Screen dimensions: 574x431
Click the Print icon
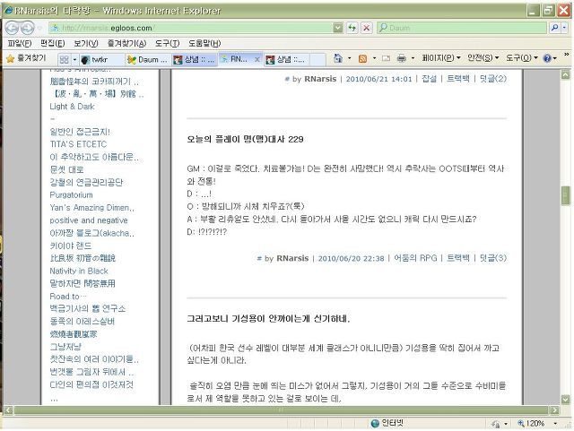tap(402, 58)
